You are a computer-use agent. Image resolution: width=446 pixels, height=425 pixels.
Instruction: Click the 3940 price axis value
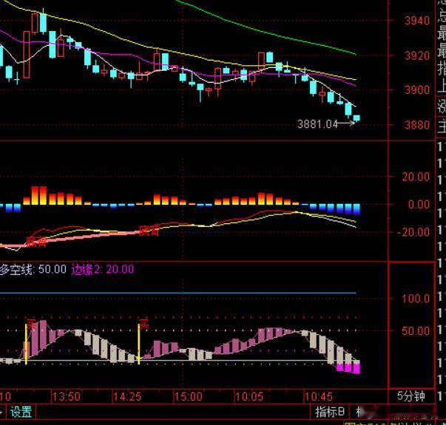(417, 21)
